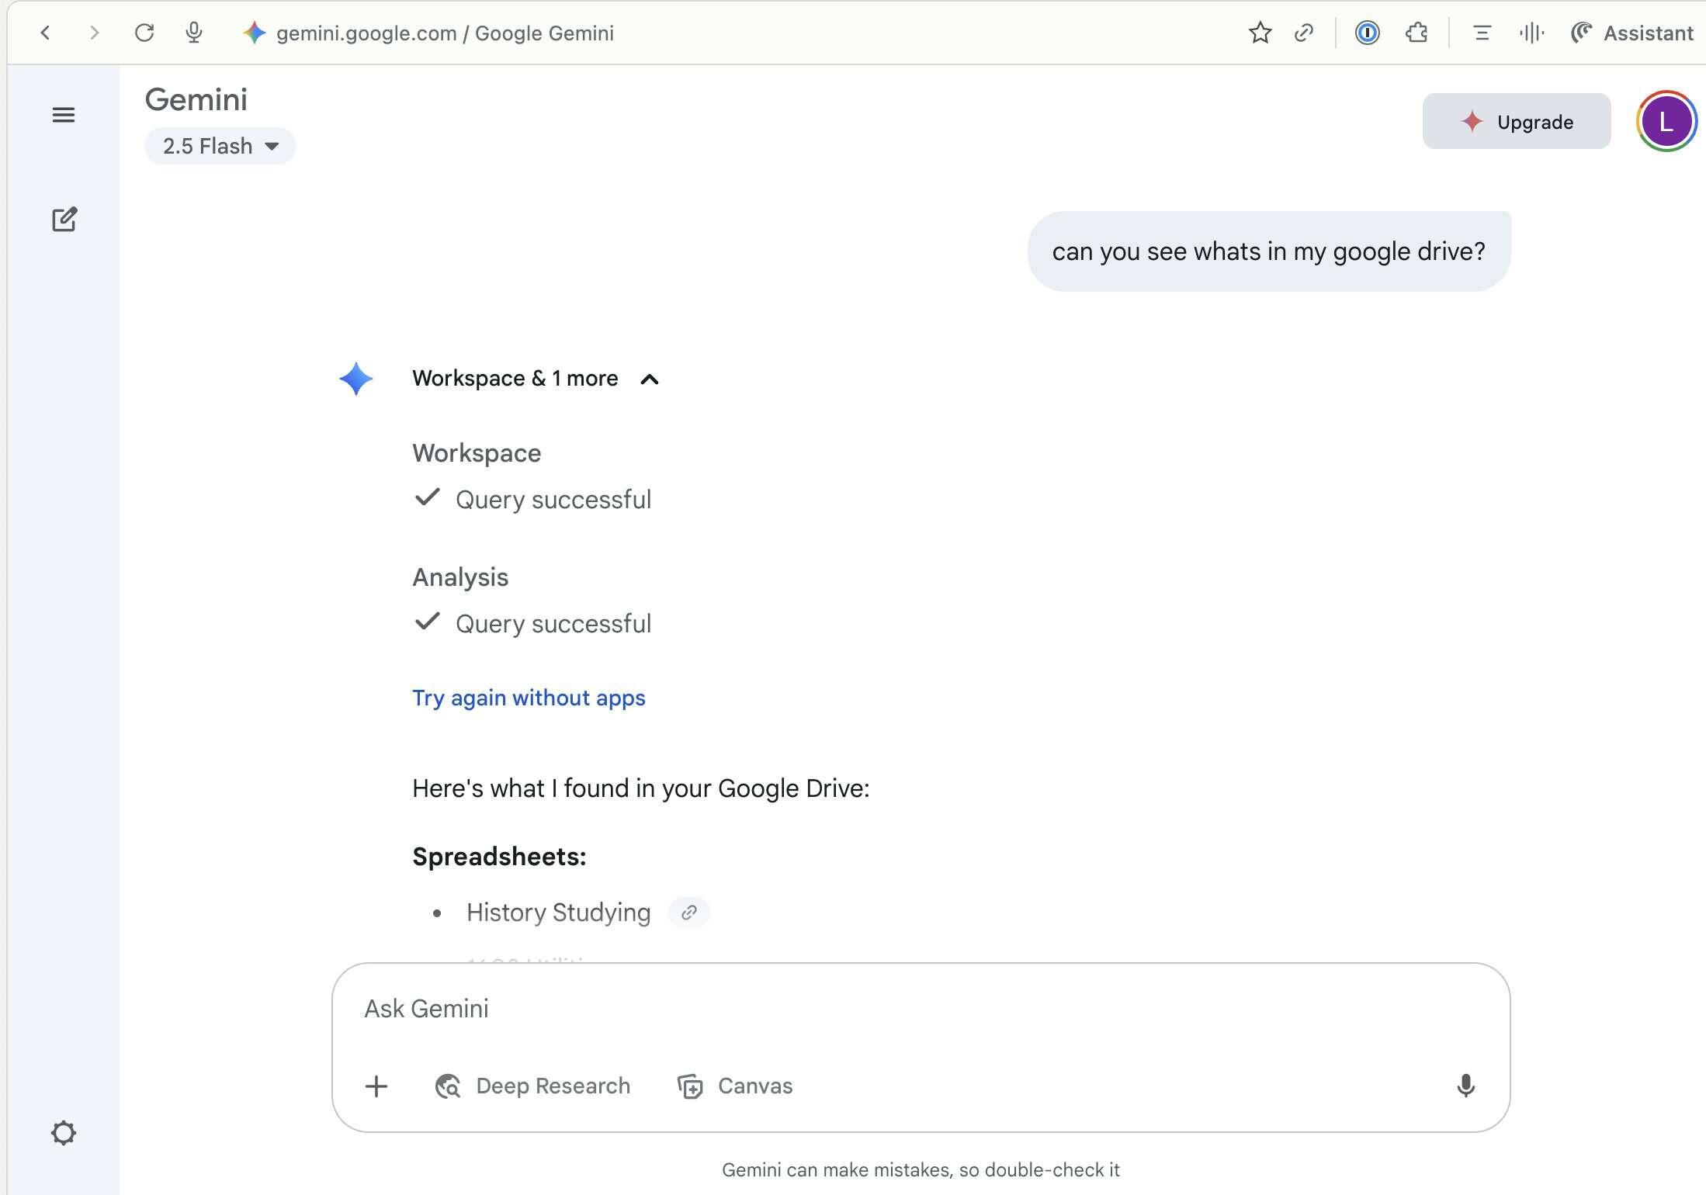Open the hamburger main menu in sidebar

point(64,115)
